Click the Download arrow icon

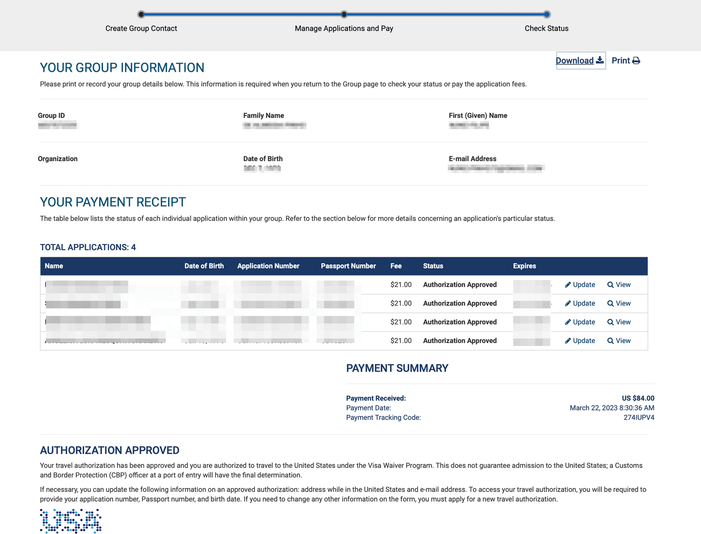[x=600, y=60]
